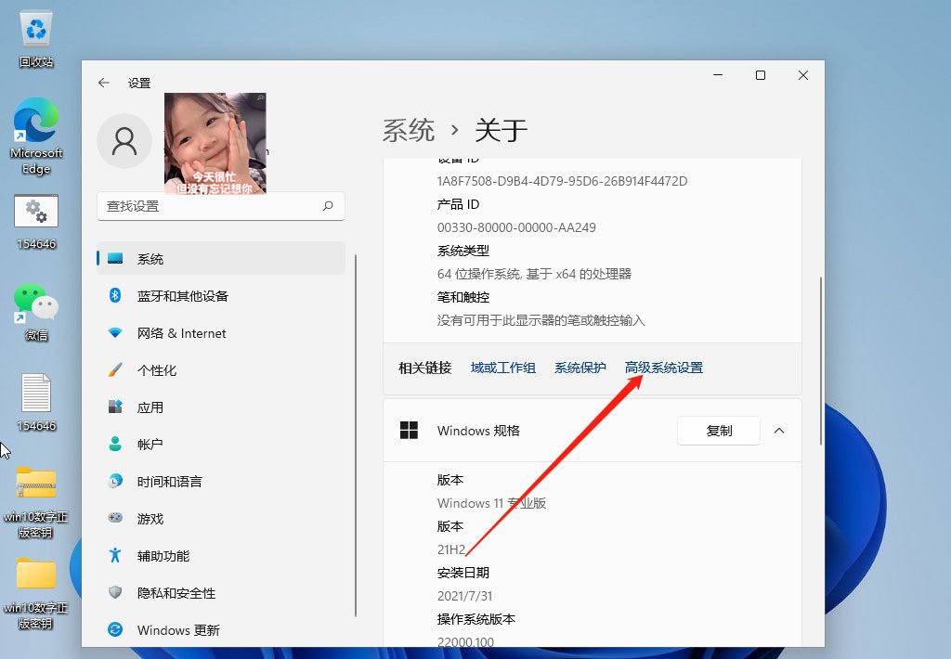This screenshot has width=951, height=659.
Task: Open 时间和语言 settings
Action: [x=221, y=482]
